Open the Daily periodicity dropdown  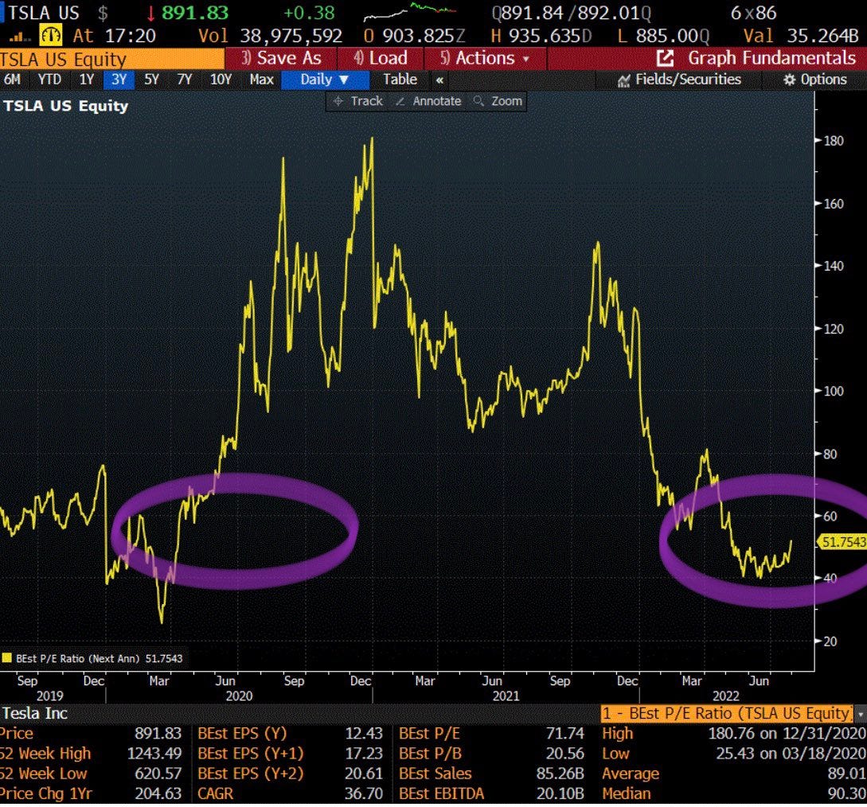[325, 80]
